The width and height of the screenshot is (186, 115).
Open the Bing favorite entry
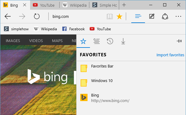(x=131, y=98)
